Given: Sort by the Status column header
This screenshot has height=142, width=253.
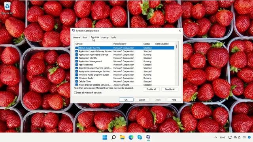Looking at the screenshot, I should coord(149,44).
